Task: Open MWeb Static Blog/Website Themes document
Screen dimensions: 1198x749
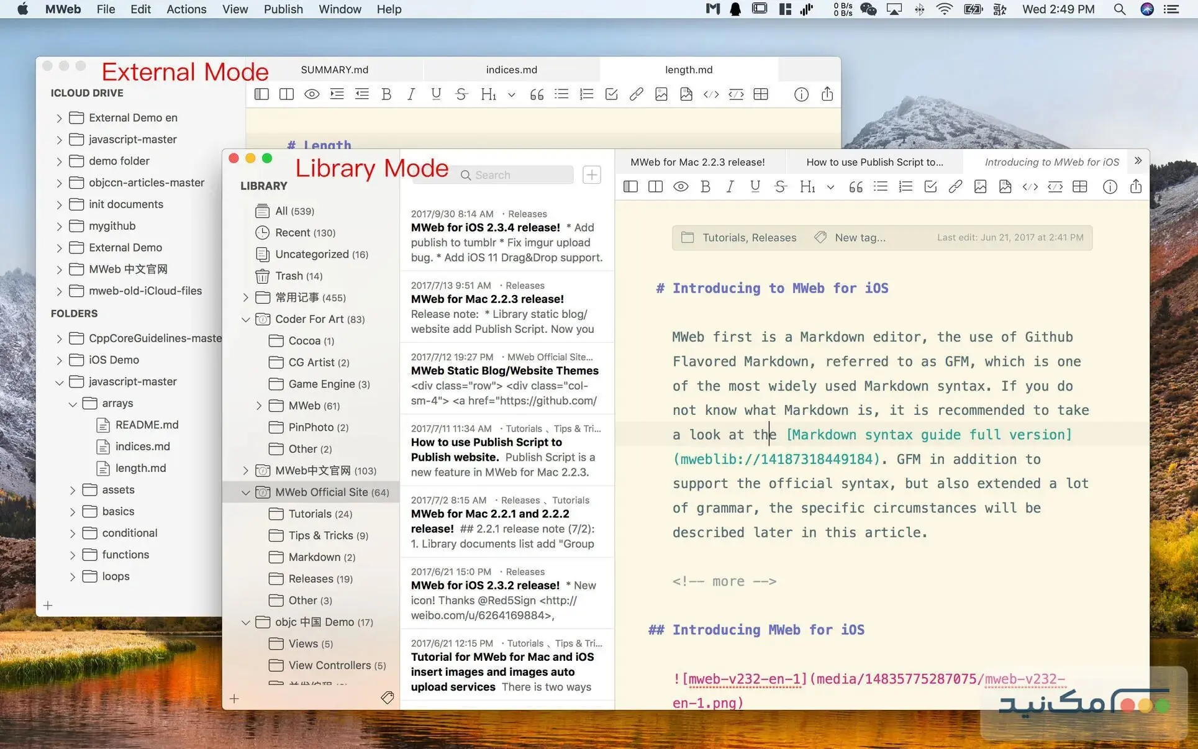Action: [504, 371]
